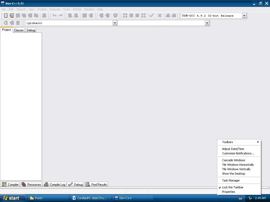Select Tile Windows Vertically
Screen dimensions: 270x202
[x=239, y=169]
